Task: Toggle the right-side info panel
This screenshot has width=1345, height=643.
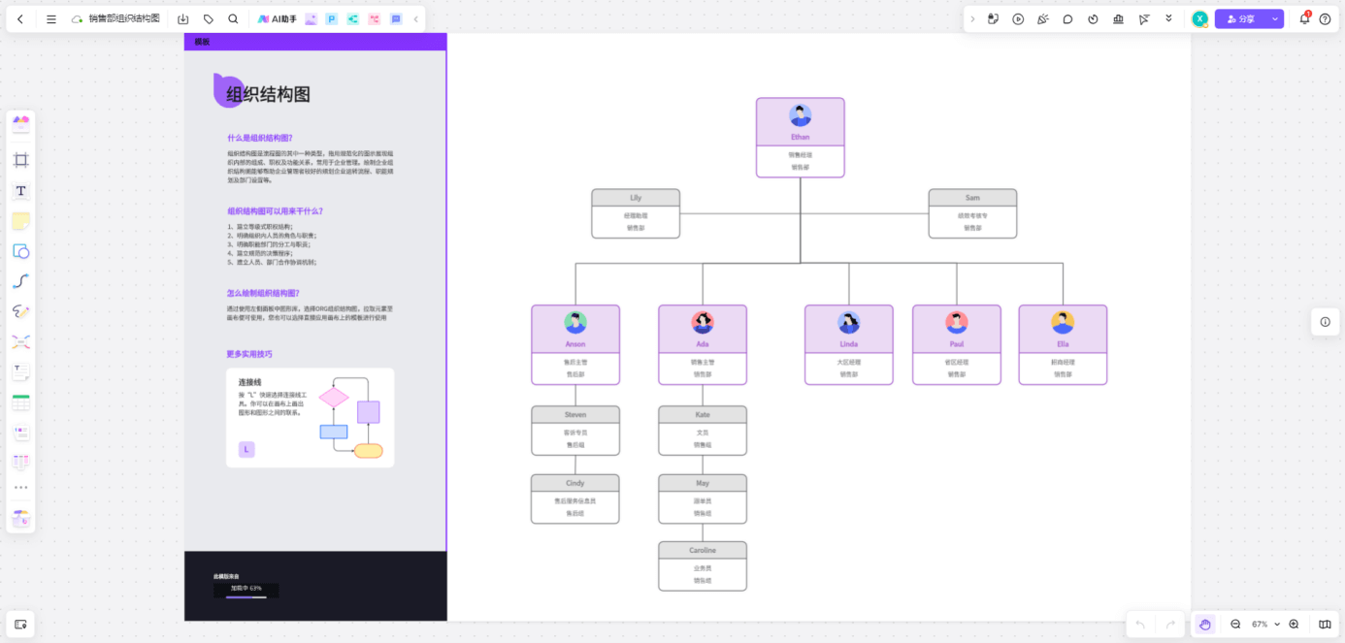Action: [1325, 322]
